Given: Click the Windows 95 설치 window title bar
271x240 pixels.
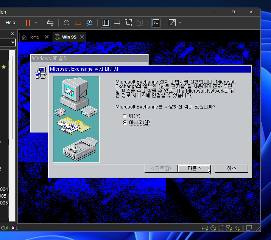Looking at the screenshot, I should [89, 58].
